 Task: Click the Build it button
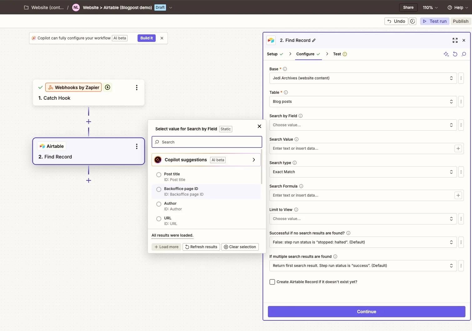pyautogui.click(x=146, y=38)
